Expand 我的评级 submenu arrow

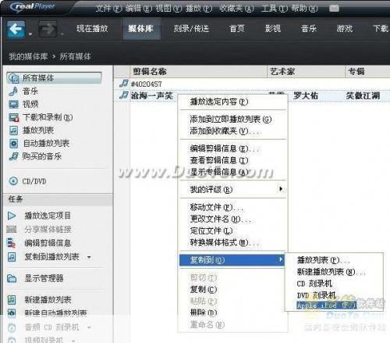(x=281, y=189)
